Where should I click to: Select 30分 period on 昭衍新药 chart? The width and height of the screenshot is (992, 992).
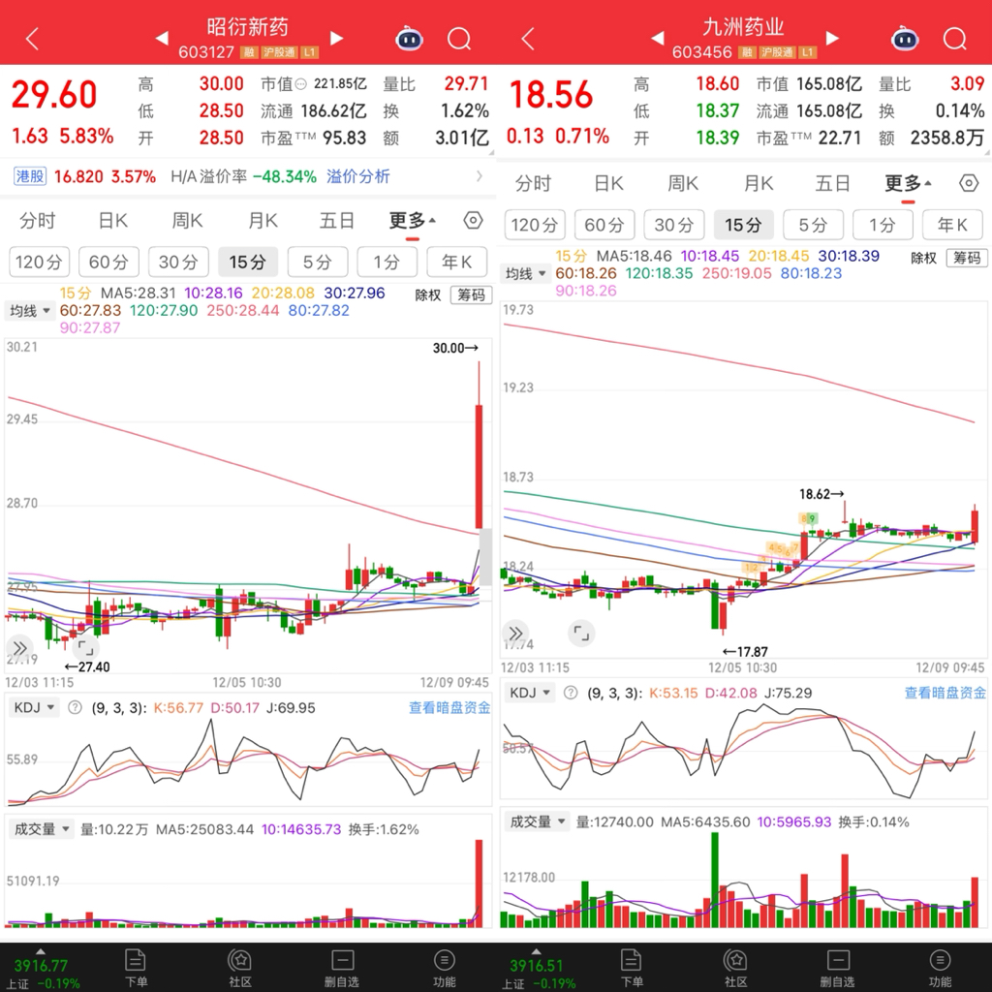tap(178, 262)
